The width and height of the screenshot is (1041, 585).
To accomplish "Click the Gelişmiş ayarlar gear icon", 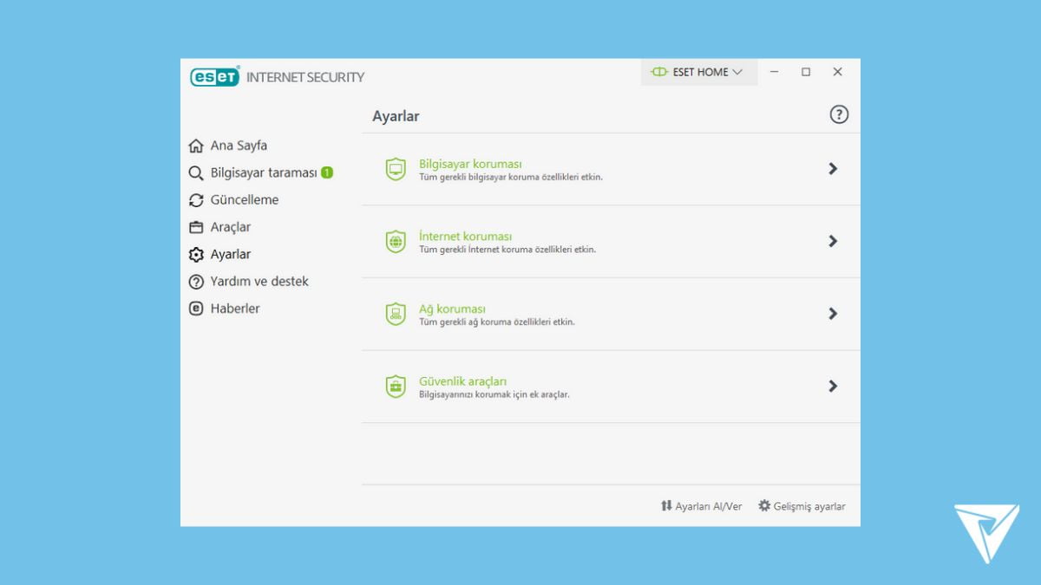I will coord(764,506).
